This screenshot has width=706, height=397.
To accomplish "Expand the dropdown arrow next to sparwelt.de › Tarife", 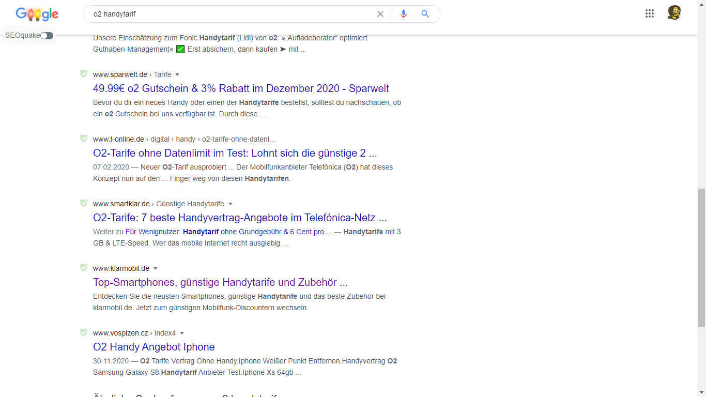I will pos(177,74).
